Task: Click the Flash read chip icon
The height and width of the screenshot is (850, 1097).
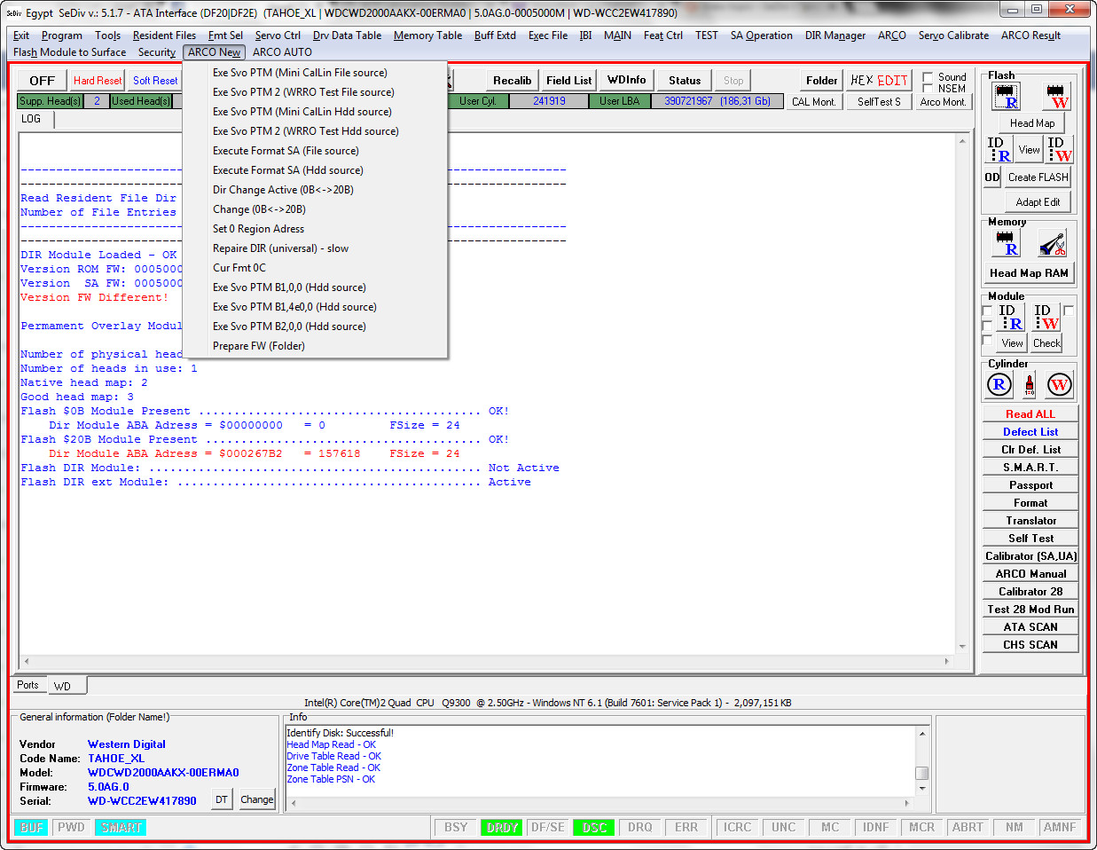Action: (1006, 97)
